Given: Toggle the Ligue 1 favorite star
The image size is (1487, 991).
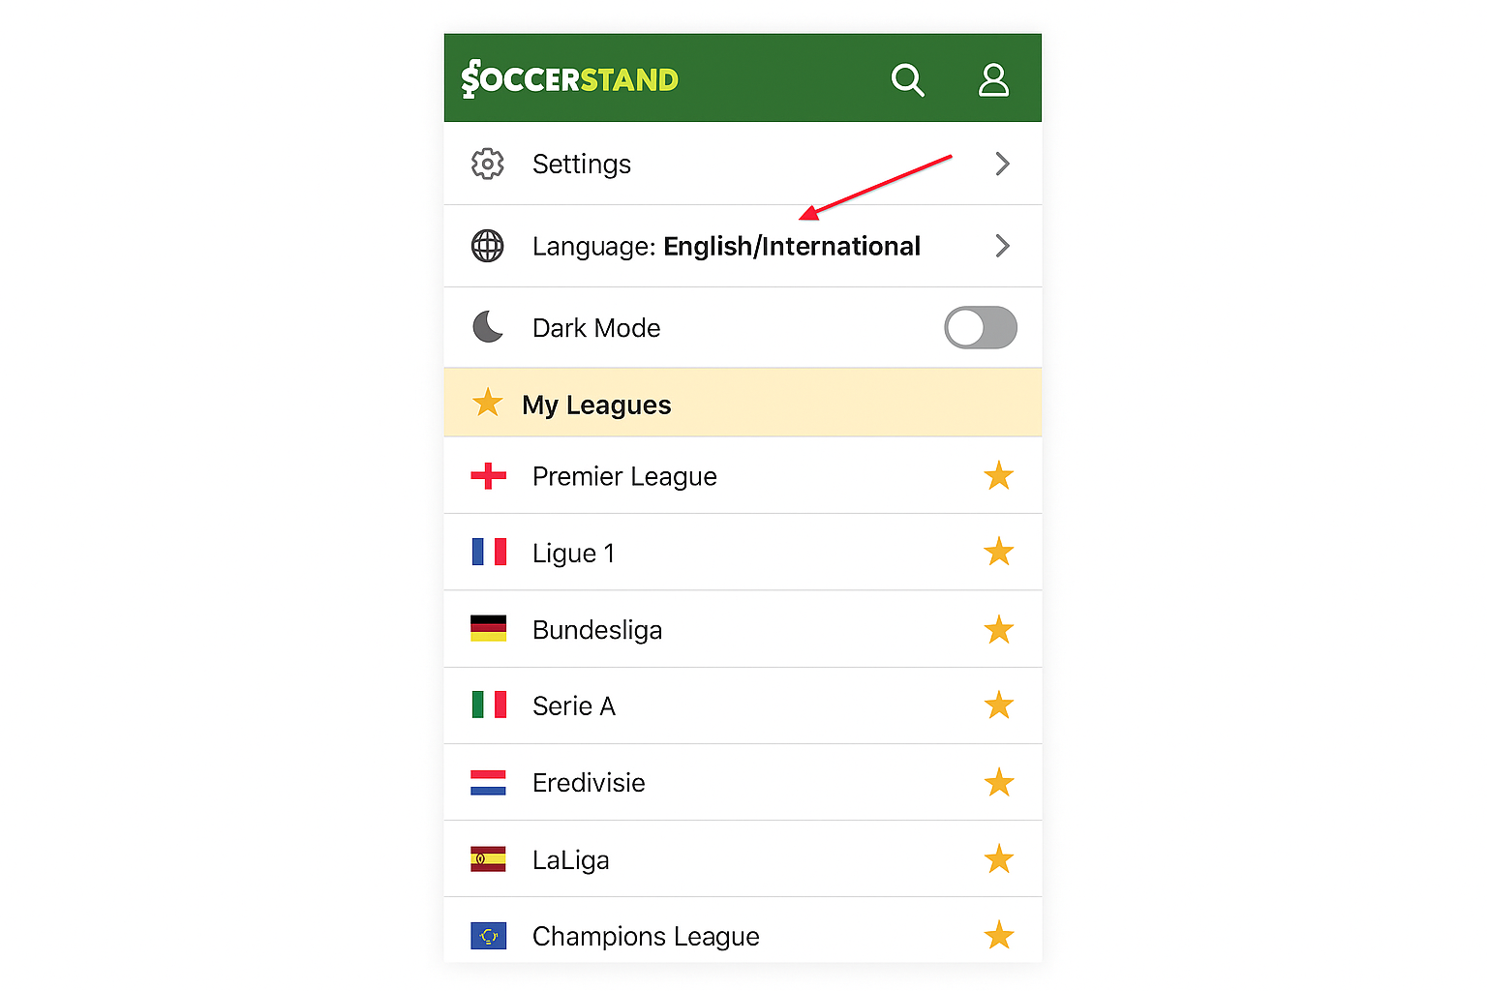Looking at the screenshot, I should pyautogui.click(x=998, y=553).
